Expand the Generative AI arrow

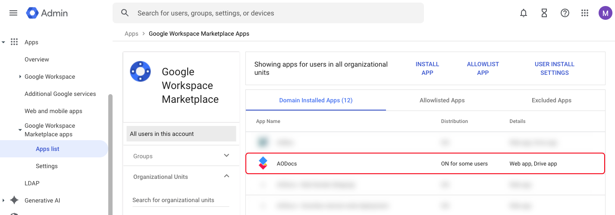point(3,200)
